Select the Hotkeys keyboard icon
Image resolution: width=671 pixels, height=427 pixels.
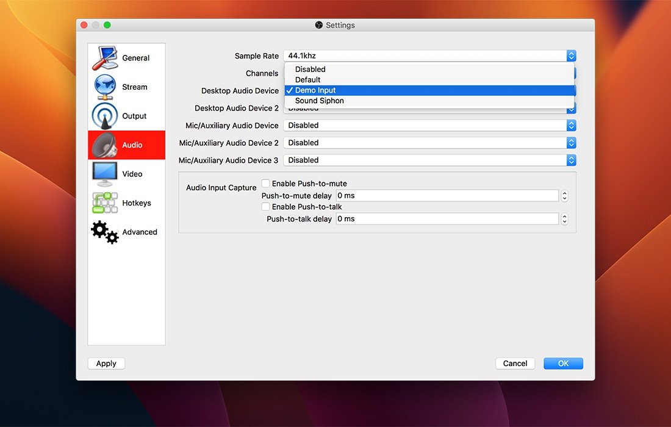click(105, 203)
